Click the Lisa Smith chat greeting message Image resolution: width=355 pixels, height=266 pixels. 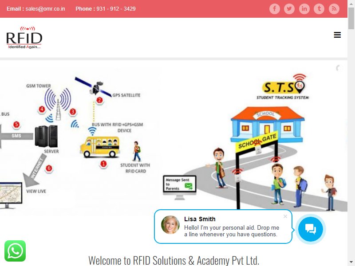click(232, 231)
